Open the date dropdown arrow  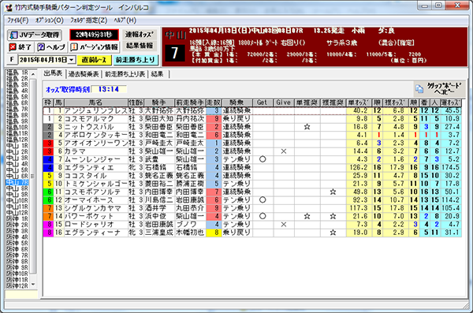(x=72, y=60)
